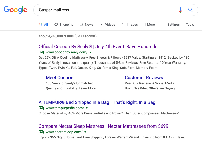Click the Google logo
Screen dimensions: 202x145
coord(15,10)
